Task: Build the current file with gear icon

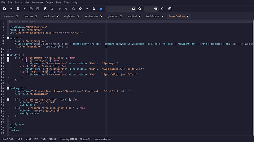Action: pos(80,9)
